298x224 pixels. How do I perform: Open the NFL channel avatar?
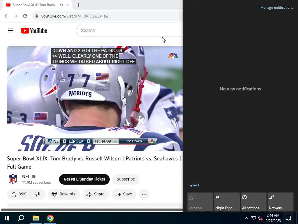(13, 179)
